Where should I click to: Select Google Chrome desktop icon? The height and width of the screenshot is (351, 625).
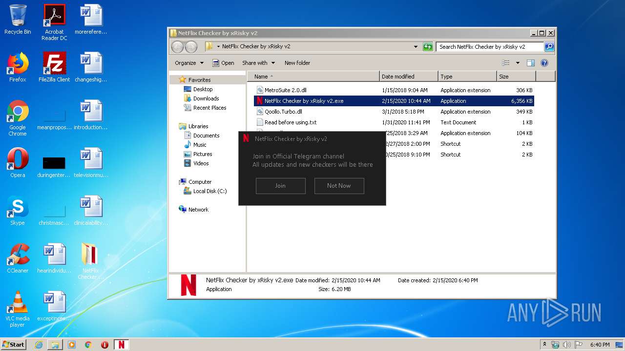[18, 118]
